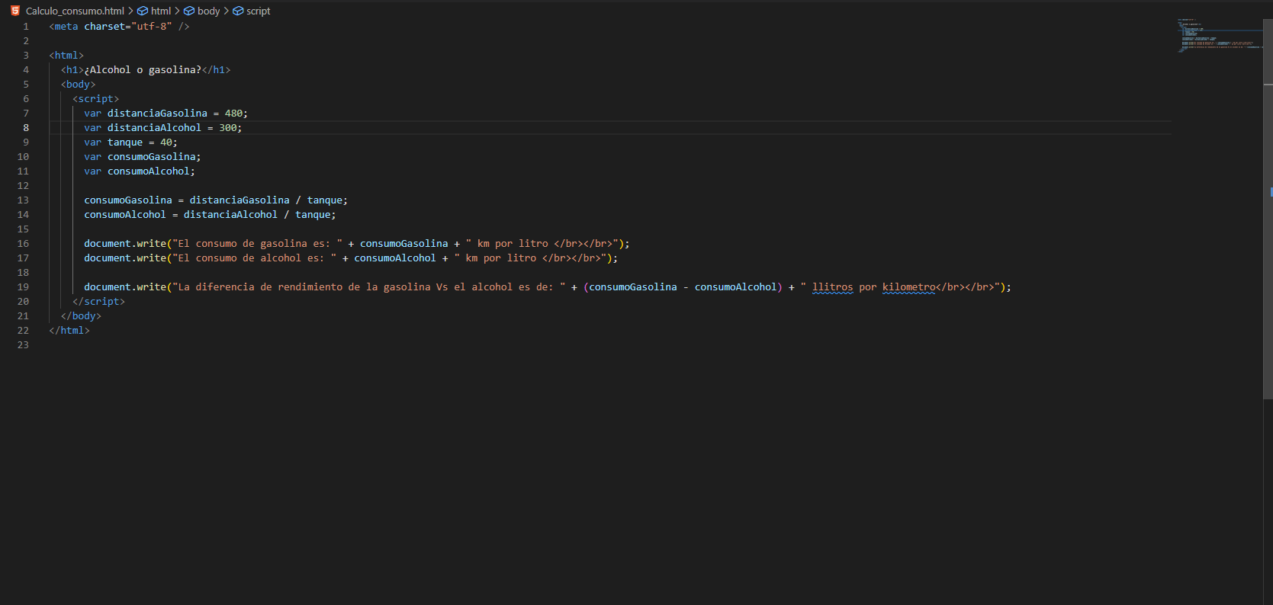Click 'var consumoGasolina;' declaration
The width and height of the screenshot is (1273, 605).
pos(143,157)
